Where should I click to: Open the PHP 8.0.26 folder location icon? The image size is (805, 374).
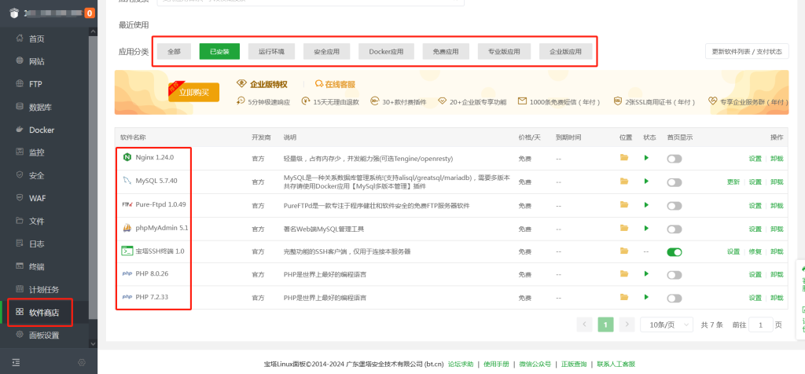tap(623, 274)
